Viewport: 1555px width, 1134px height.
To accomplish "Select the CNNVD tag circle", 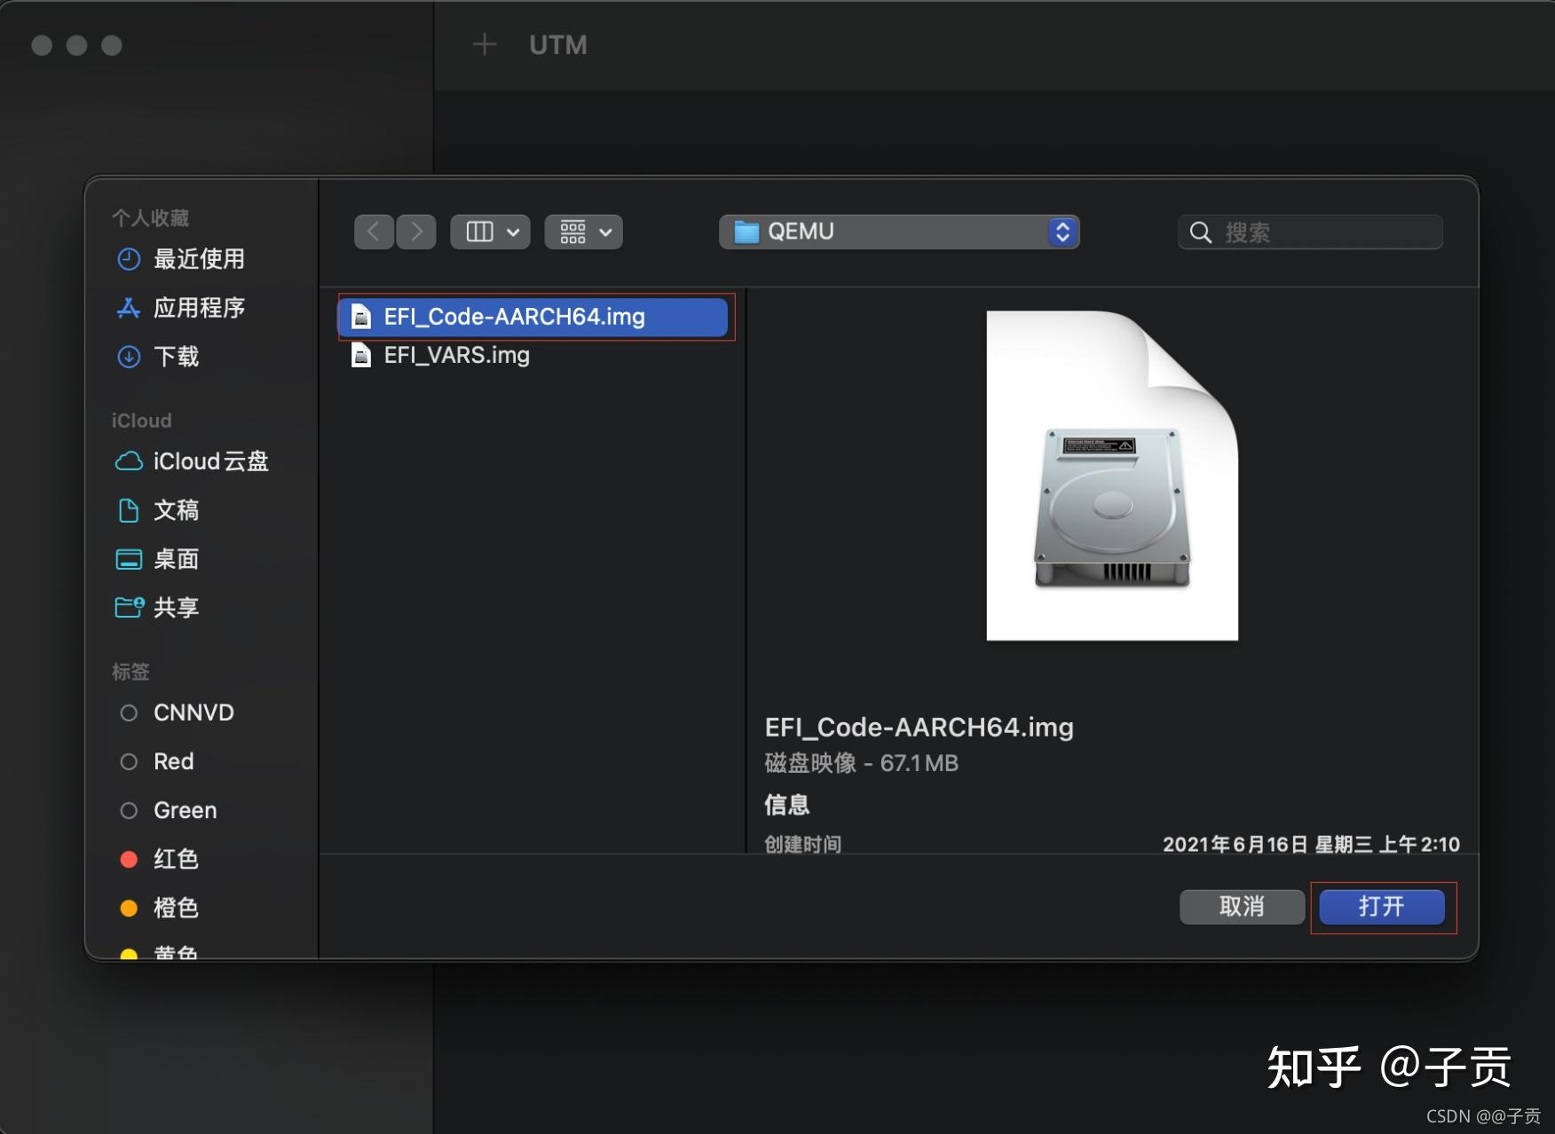I will click(129, 713).
